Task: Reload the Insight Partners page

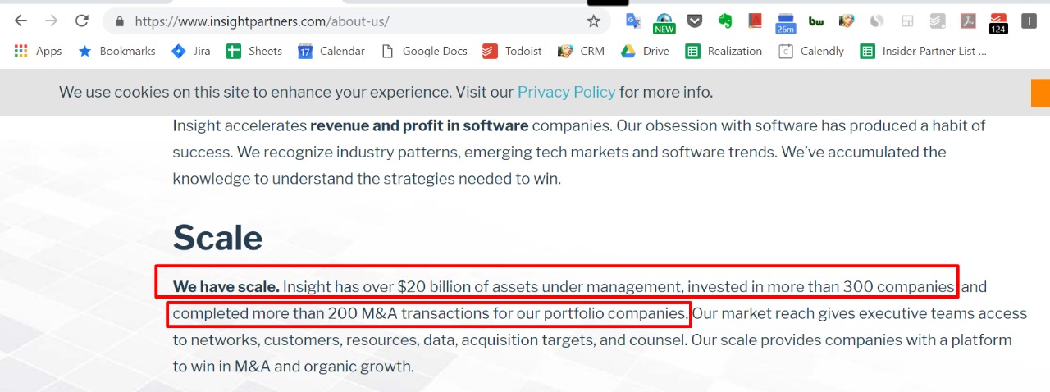Action: coord(81,21)
